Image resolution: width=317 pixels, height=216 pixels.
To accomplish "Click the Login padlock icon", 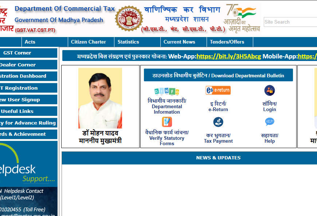I will [269, 90].
